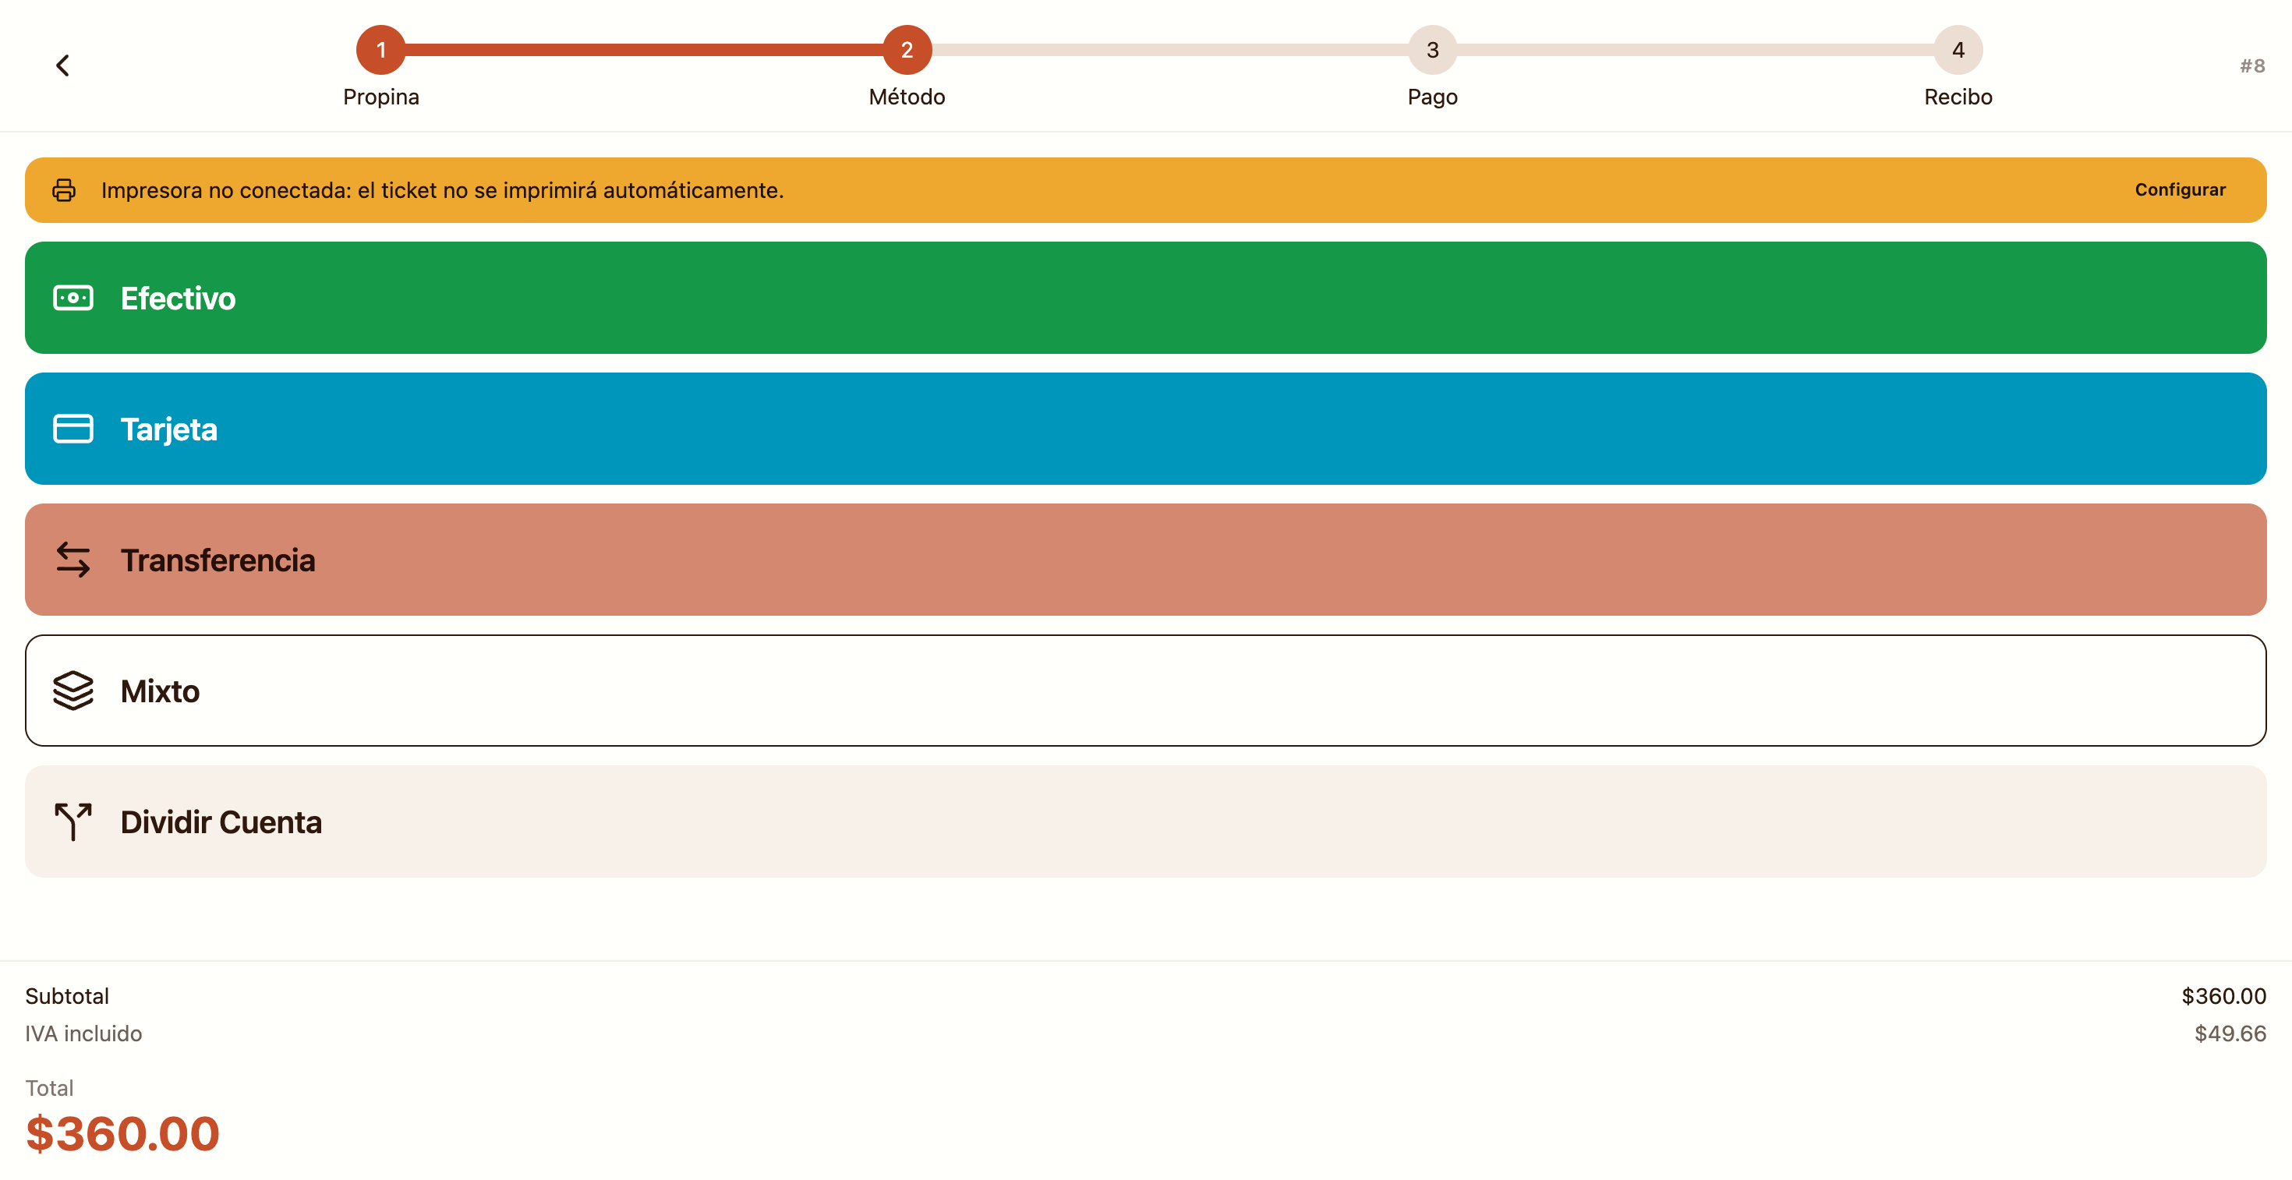Choose the Tarjeta payment option
Image resolution: width=2292 pixels, height=1180 pixels.
tap(1146, 429)
